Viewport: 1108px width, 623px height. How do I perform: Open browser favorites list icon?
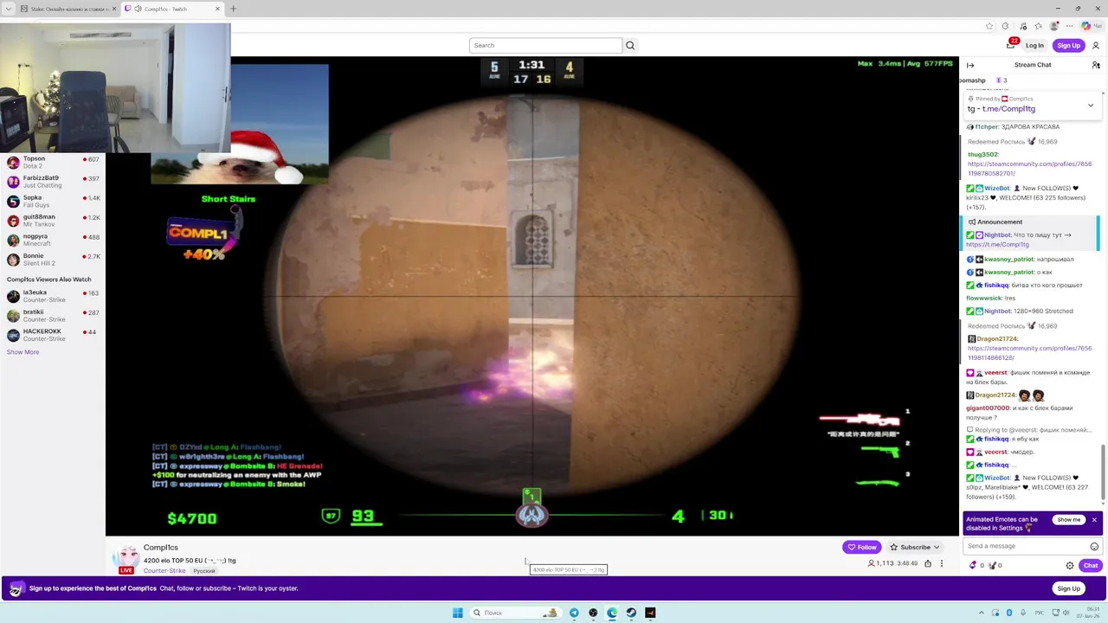pyautogui.click(x=1038, y=26)
